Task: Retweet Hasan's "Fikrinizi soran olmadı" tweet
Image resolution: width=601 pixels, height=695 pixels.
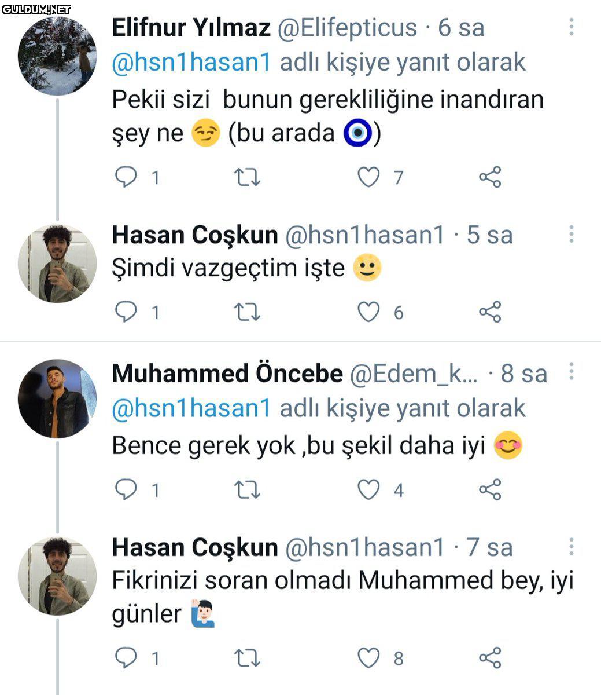Action: point(248,658)
